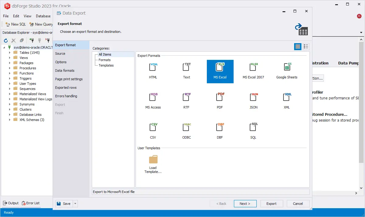365x217 pixels.
Task: Switch to large icons grid view
Action: coord(298,46)
